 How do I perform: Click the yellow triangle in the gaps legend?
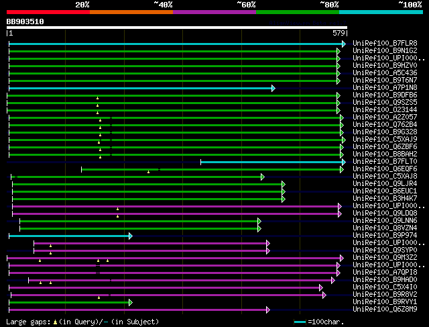[55, 322]
